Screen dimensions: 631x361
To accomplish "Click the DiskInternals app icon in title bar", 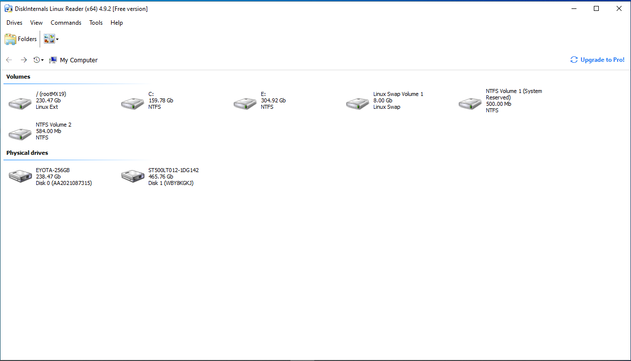I will click(8, 8).
